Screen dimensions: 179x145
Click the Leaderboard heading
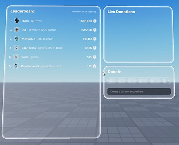(x=22, y=11)
